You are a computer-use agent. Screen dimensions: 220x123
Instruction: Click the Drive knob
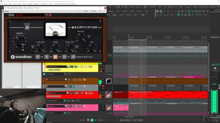(20, 41)
